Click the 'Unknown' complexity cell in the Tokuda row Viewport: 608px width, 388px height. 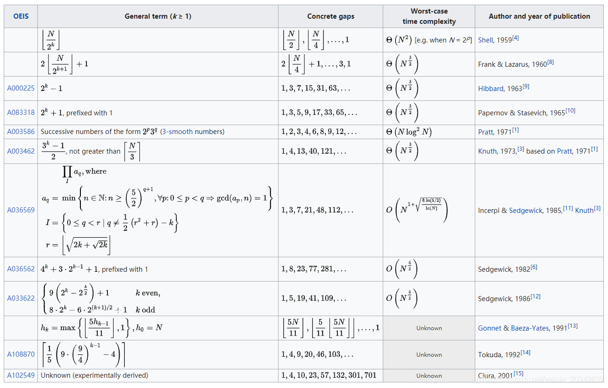point(429,355)
